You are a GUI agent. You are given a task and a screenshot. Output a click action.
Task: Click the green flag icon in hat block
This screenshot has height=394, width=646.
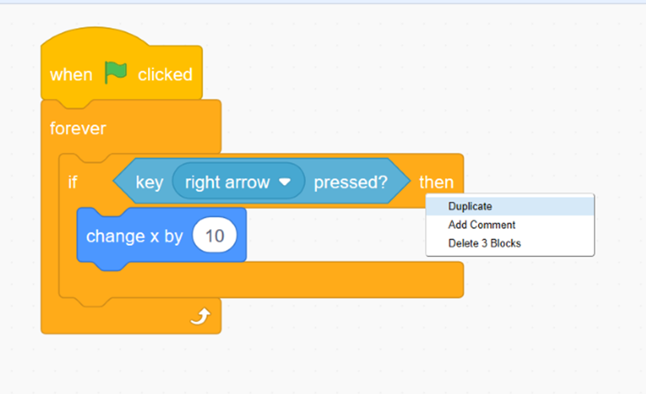tap(116, 74)
